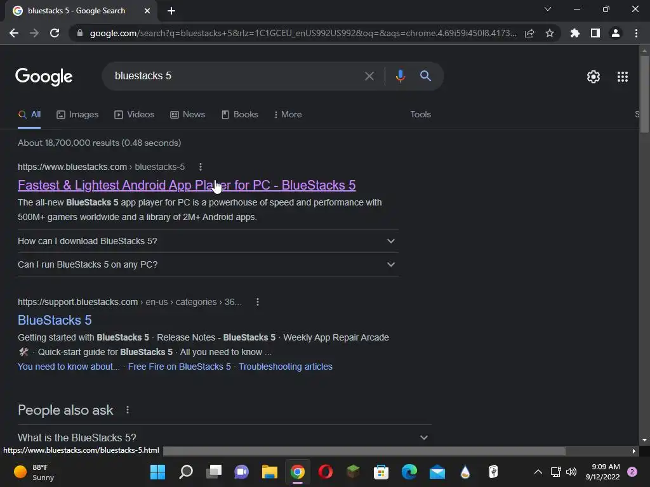Expand What is the BlueStacks 5? question
This screenshot has width=650, height=487.
pos(224,438)
